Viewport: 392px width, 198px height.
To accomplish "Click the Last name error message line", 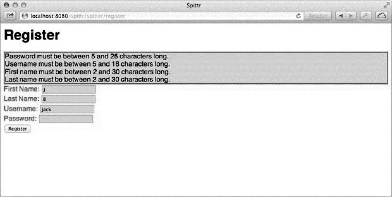I will [87, 79].
